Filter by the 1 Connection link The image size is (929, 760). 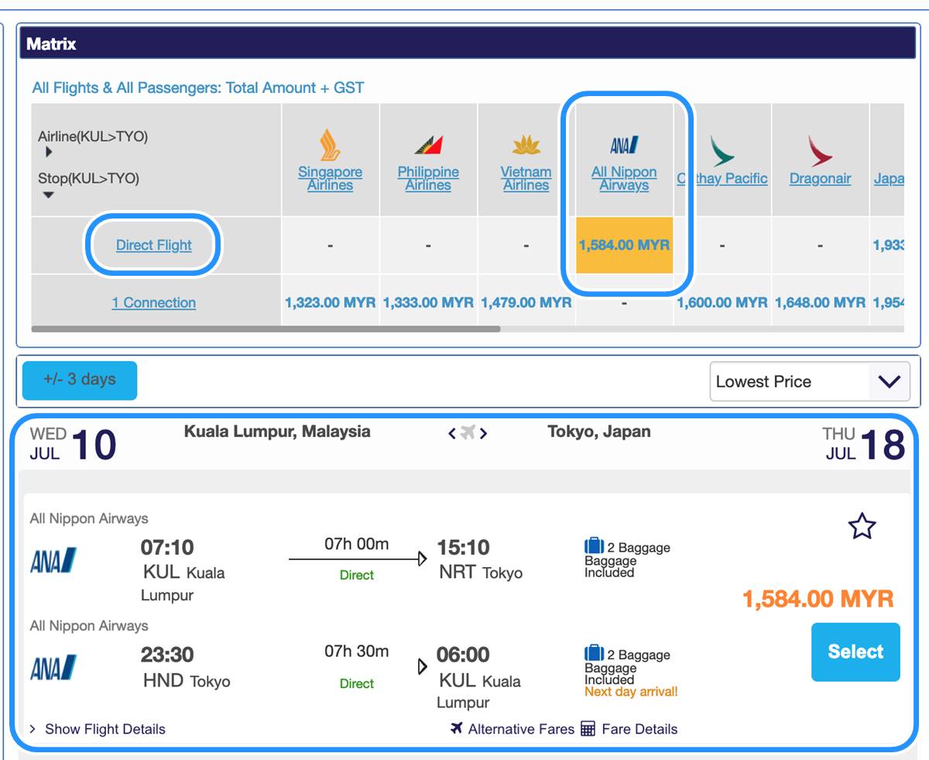(154, 302)
